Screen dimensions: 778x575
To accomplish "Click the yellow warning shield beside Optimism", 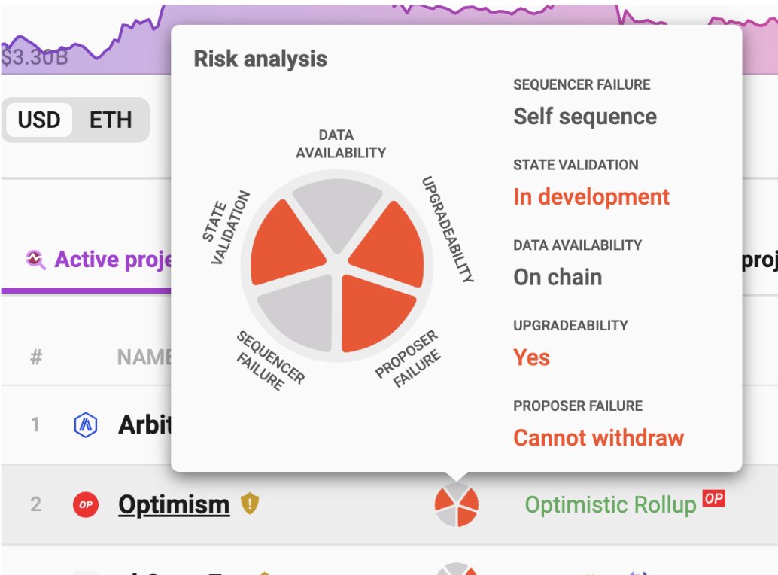I will [250, 504].
